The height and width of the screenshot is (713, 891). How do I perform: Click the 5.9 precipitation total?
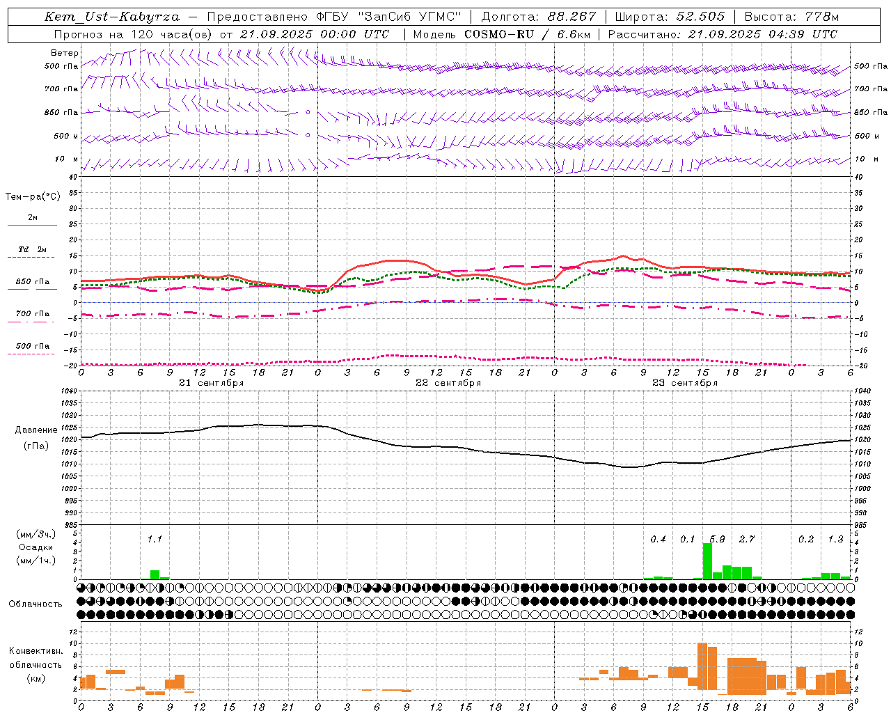[x=717, y=539]
